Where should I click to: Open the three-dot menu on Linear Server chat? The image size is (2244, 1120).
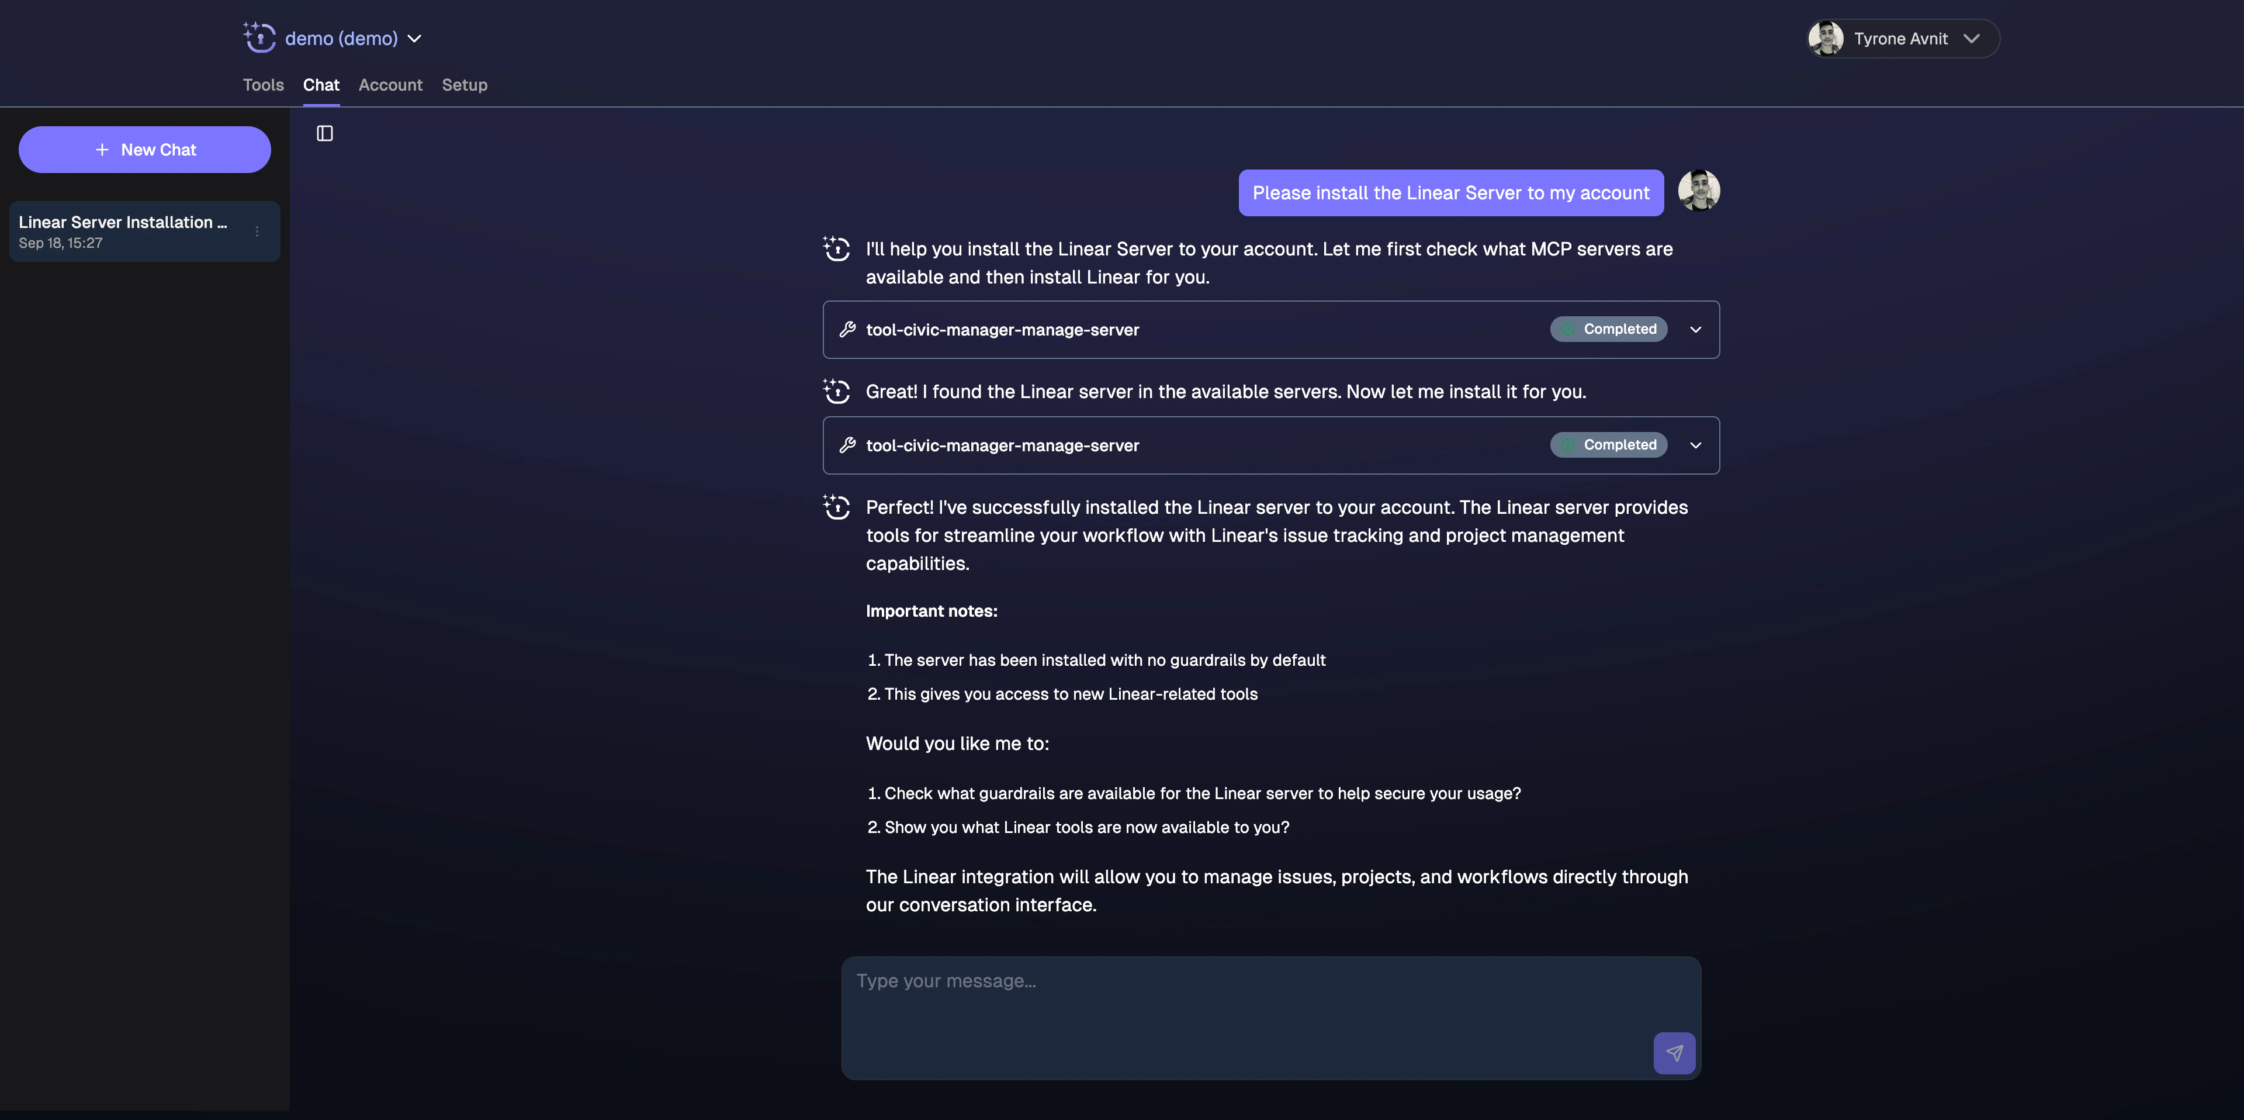point(256,231)
